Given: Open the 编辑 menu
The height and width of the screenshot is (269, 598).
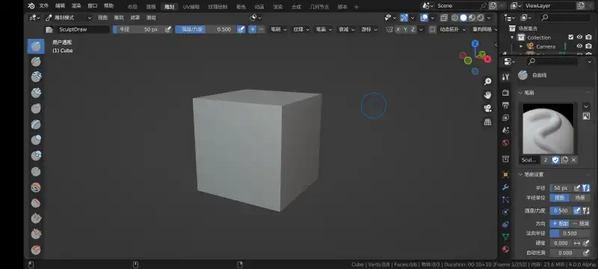Looking at the screenshot, I should (60, 6).
